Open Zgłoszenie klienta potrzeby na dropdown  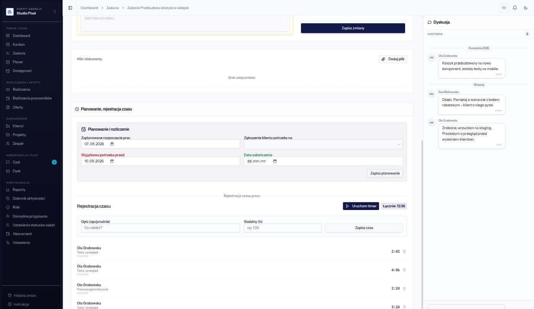323,144
